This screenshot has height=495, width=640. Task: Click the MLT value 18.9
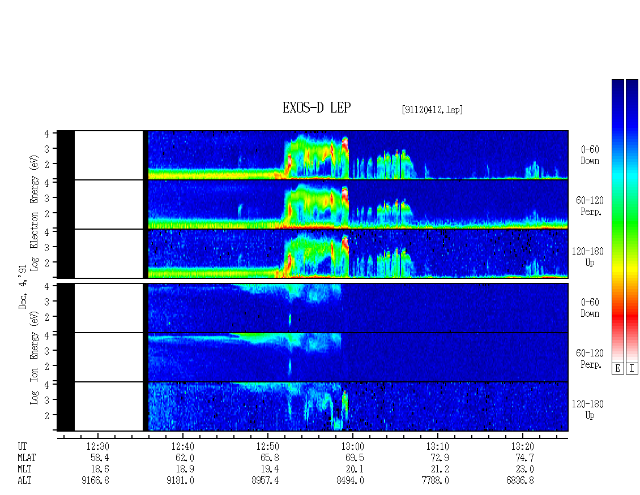click(x=185, y=470)
